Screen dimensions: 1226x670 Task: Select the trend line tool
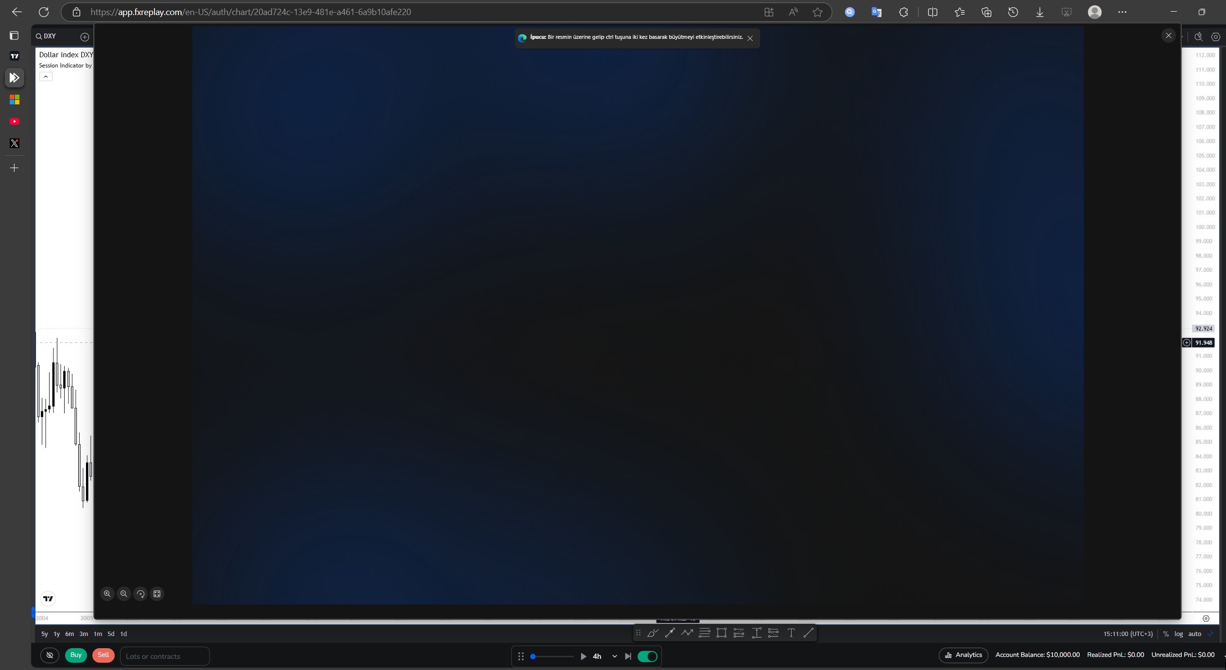[x=809, y=633]
